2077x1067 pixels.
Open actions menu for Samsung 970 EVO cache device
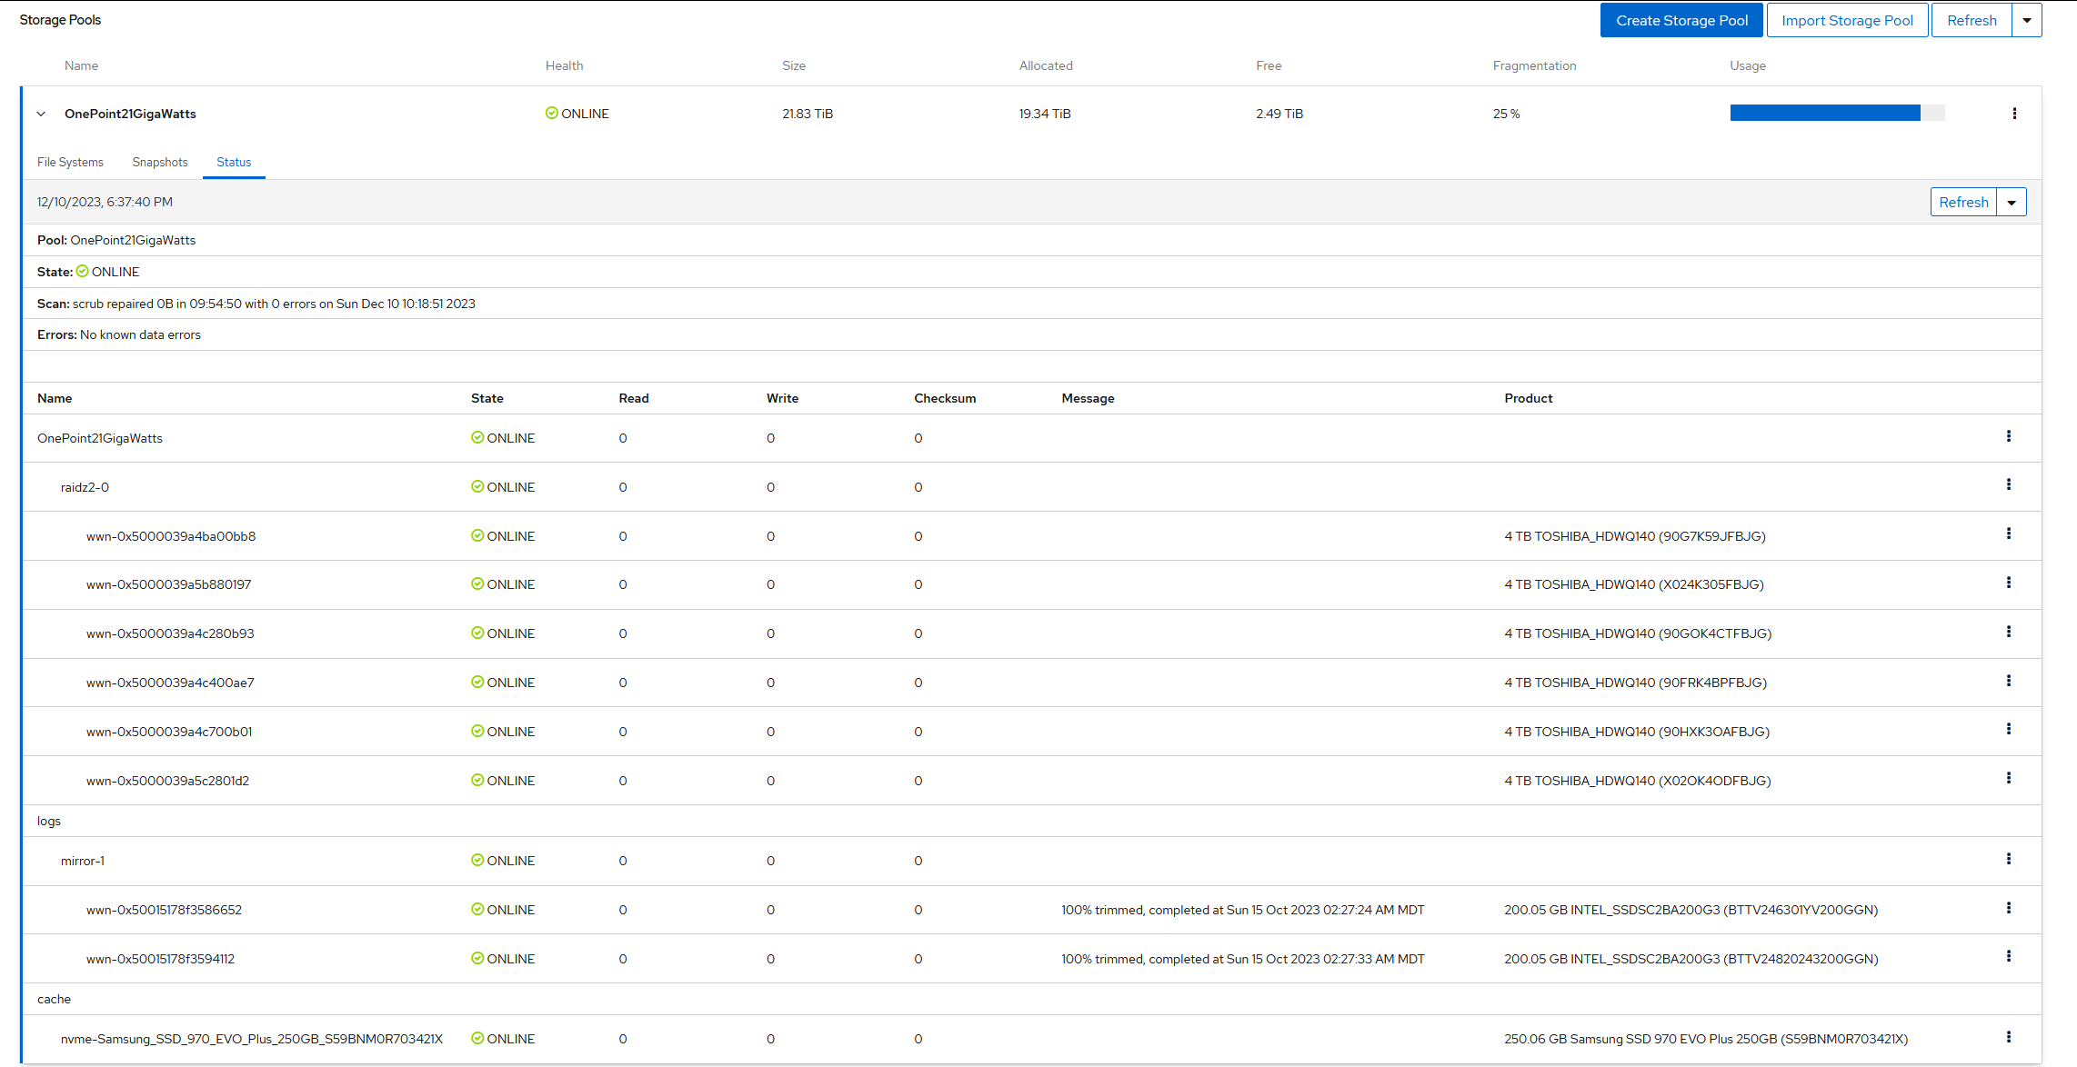point(2008,1038)
